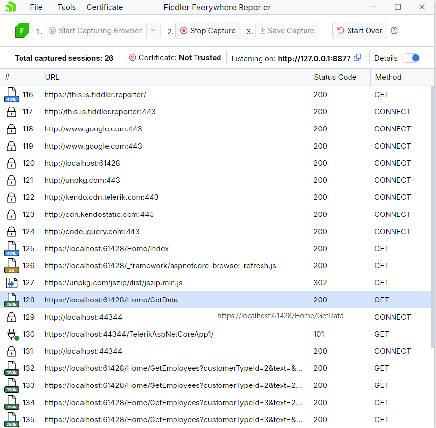Click JSON icon of session 133
436x428 pixels.
(11, 385)
